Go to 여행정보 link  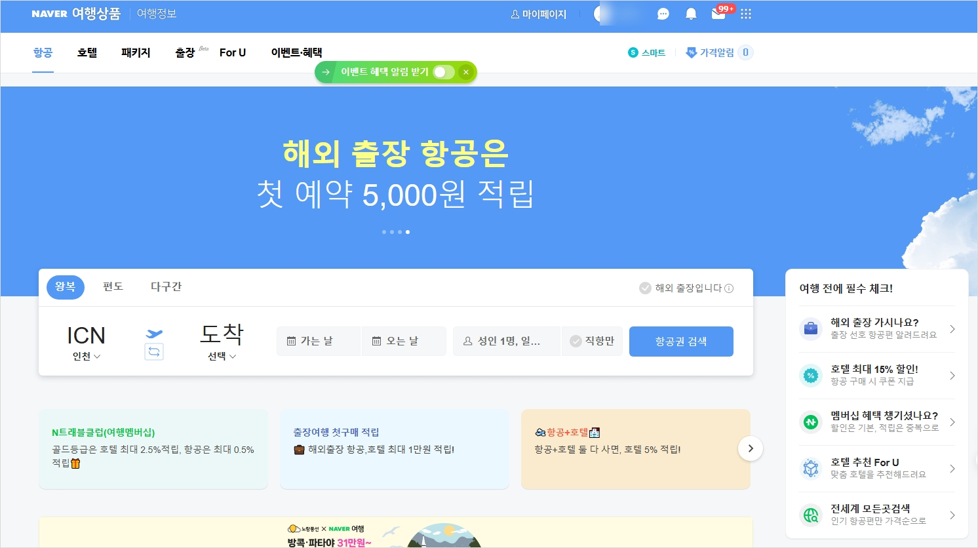point(157,14)
